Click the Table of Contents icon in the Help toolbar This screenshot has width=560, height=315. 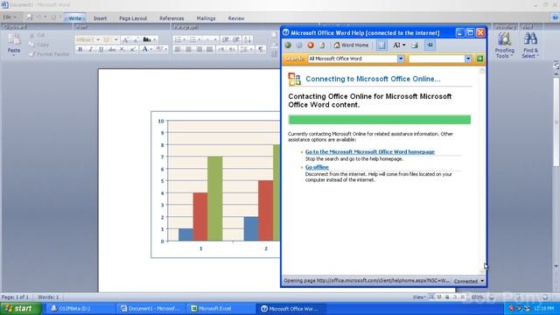(381, 45)
